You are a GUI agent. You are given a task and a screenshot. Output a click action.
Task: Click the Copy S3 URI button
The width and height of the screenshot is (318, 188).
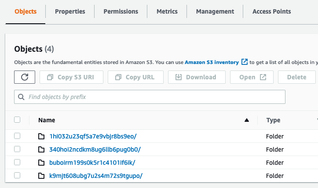point(72,77)
